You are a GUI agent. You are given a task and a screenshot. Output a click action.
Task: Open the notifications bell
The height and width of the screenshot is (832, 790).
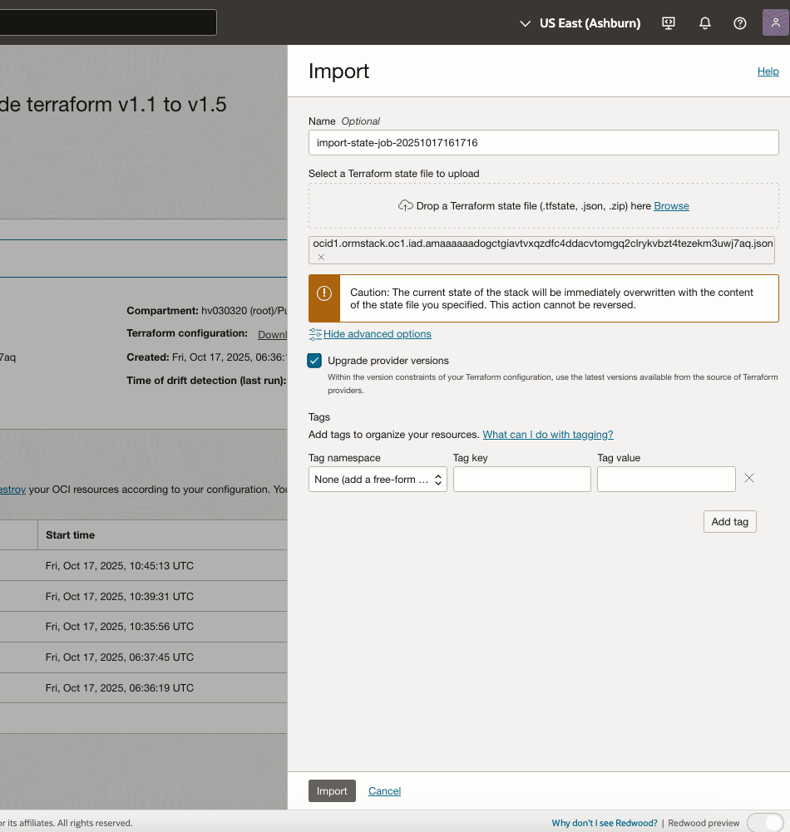(704, 22)
